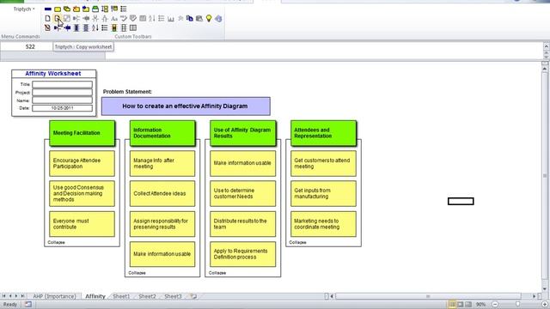The width and height of the screenshot is (550, 309).
Task: Jump to first sheet tab navigation arrow
Action: (3, 296)
